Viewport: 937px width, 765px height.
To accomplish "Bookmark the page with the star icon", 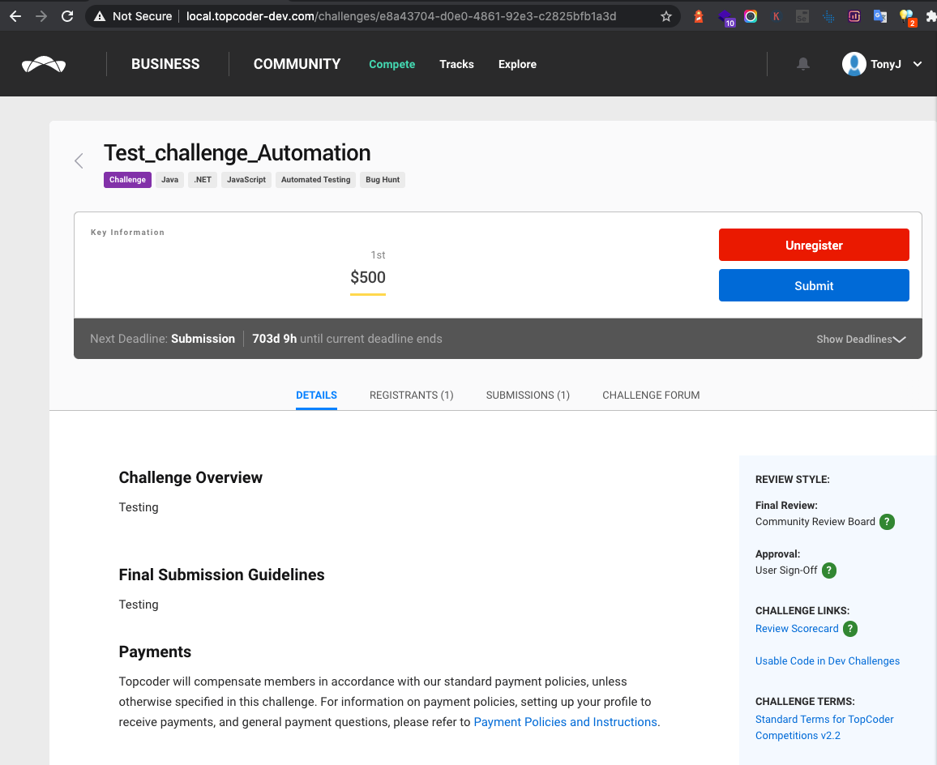I will click(666, 15).
